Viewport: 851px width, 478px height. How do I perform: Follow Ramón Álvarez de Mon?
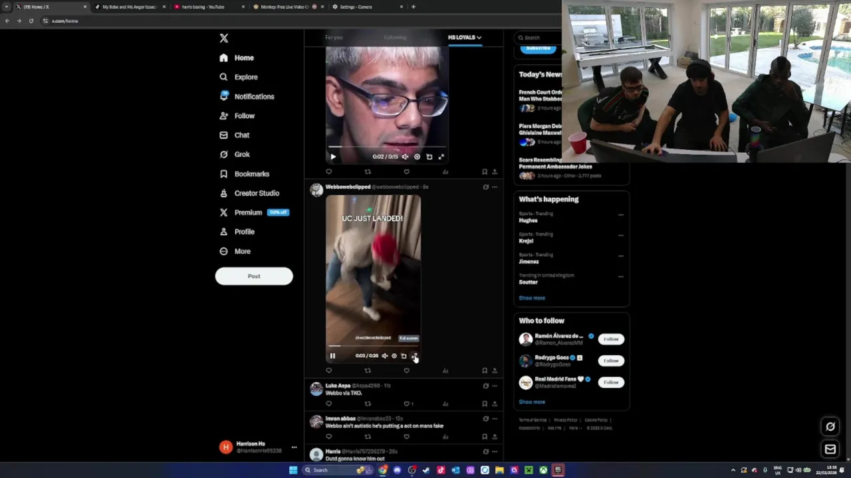[x=611, y=339]
